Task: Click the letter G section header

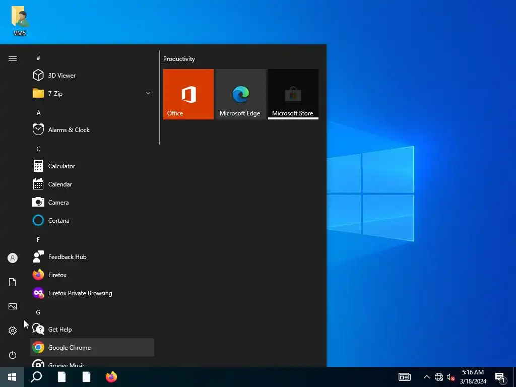Action: click(x=38, y=312)
